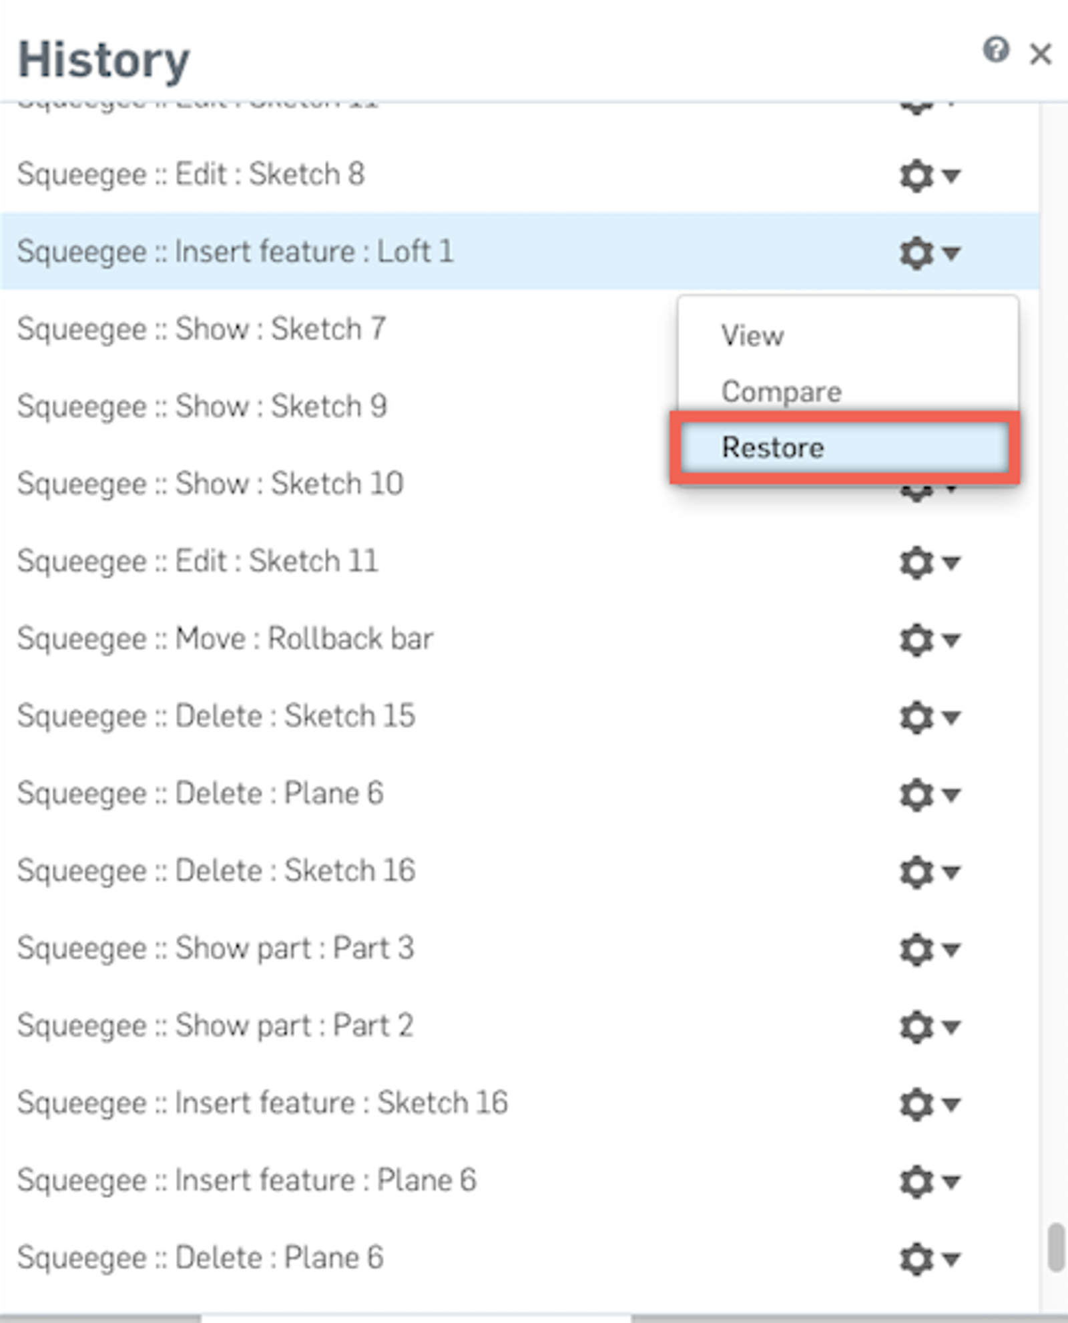Select the first Delete Plane 6 entry
Image resolution: width=1068 pixels, height=1323 pixels.
point(200,794)
